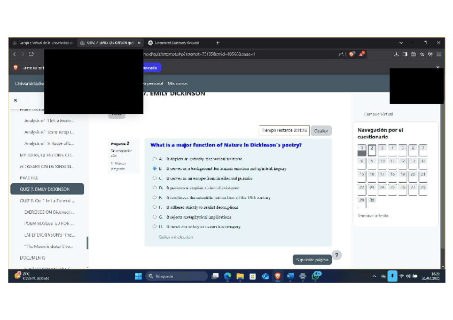Jump to question 14 in quiz navigation

pos(423,163)
